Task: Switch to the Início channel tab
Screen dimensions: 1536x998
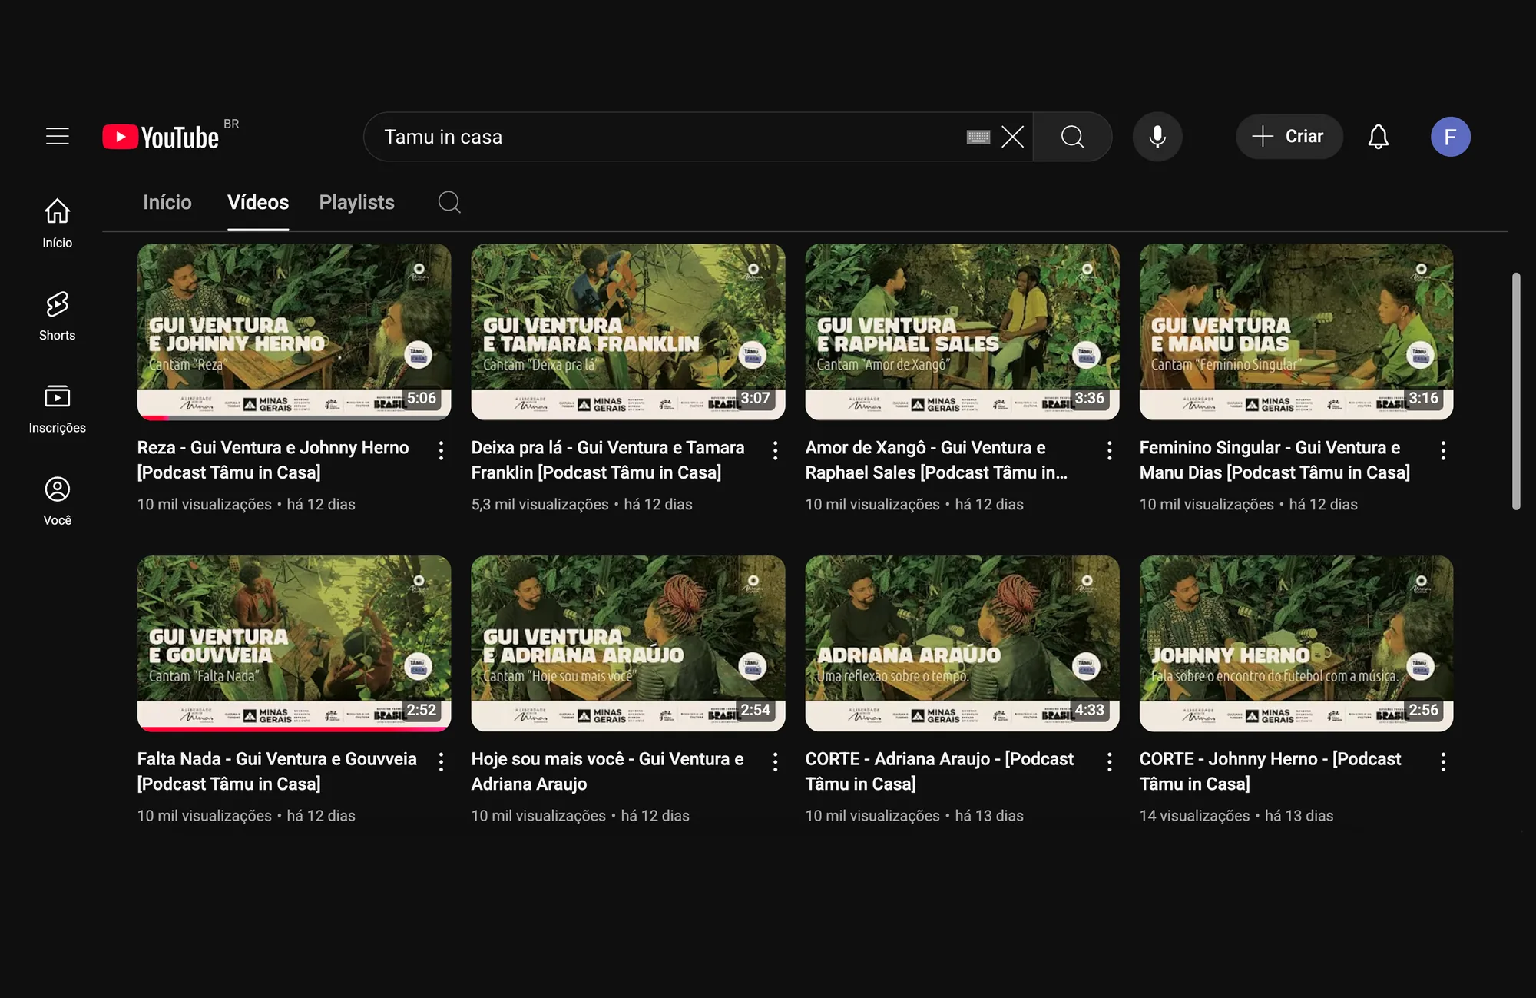Action: point(167,202)
